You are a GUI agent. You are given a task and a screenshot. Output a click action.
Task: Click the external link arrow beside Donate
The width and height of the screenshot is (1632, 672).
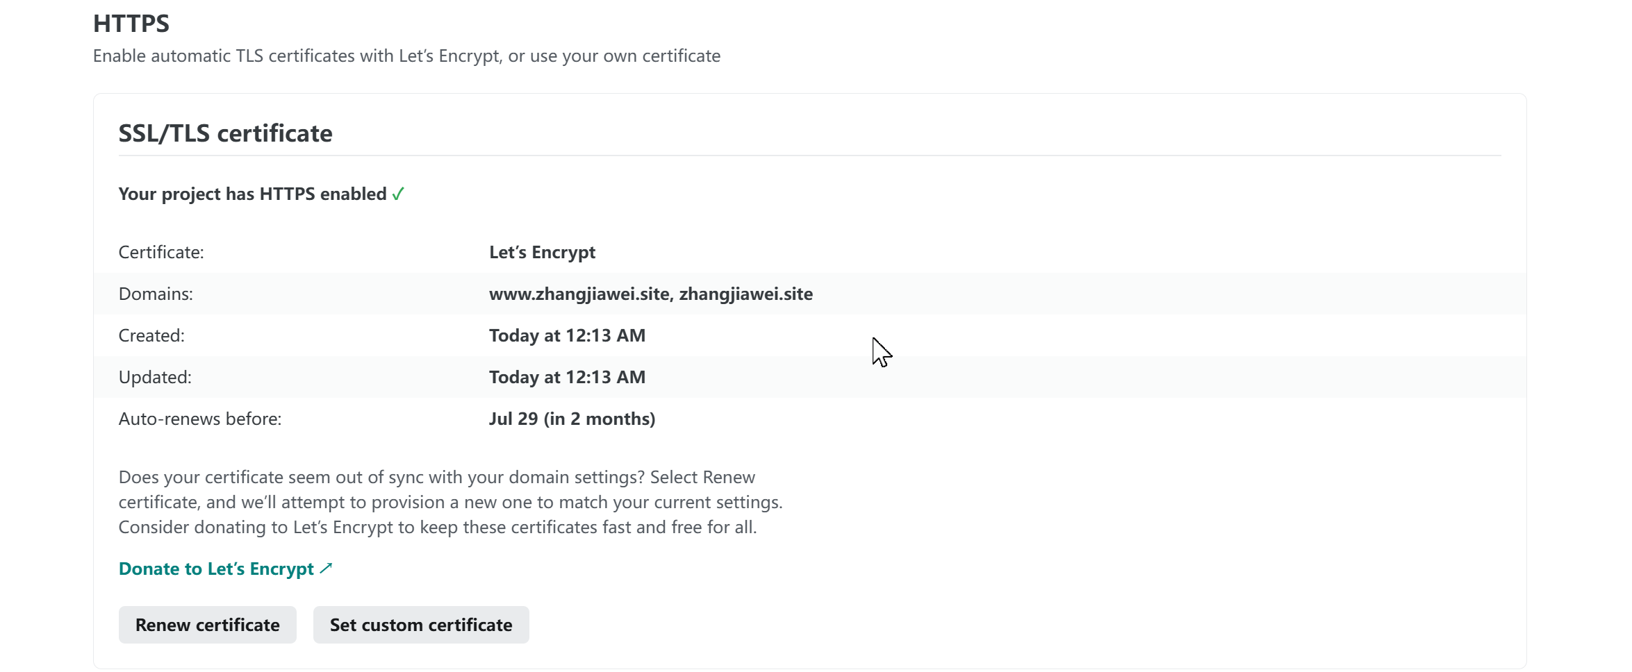click(x=326, y=569)
